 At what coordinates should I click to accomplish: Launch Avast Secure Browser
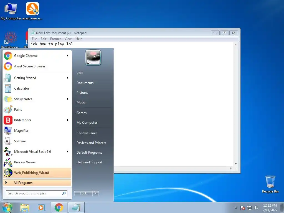(37, 66)
